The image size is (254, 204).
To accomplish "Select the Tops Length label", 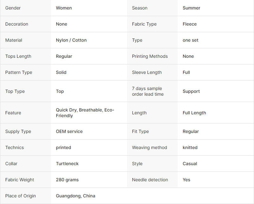I will pos(18,57).
